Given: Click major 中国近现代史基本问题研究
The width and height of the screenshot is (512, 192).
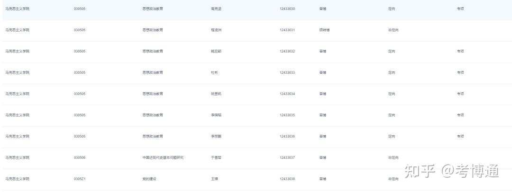Looking at the screenshot, I should pos(163,158).
